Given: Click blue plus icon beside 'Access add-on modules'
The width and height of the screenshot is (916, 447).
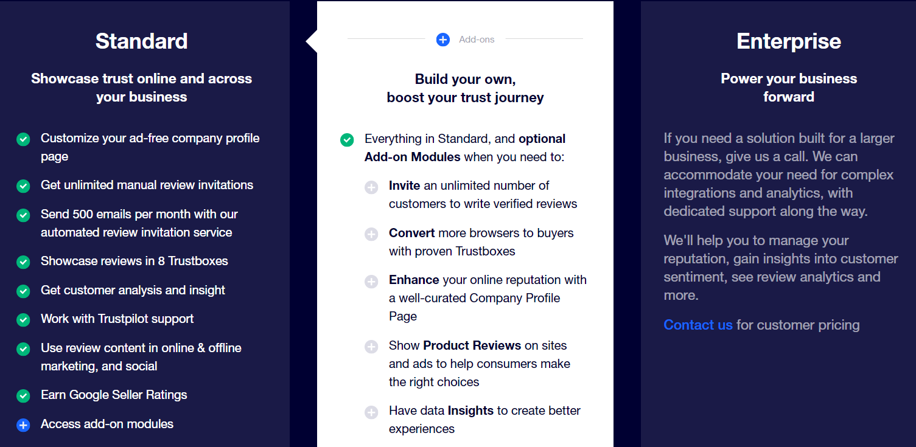Looking at the screenshot, I should (23, 425).
